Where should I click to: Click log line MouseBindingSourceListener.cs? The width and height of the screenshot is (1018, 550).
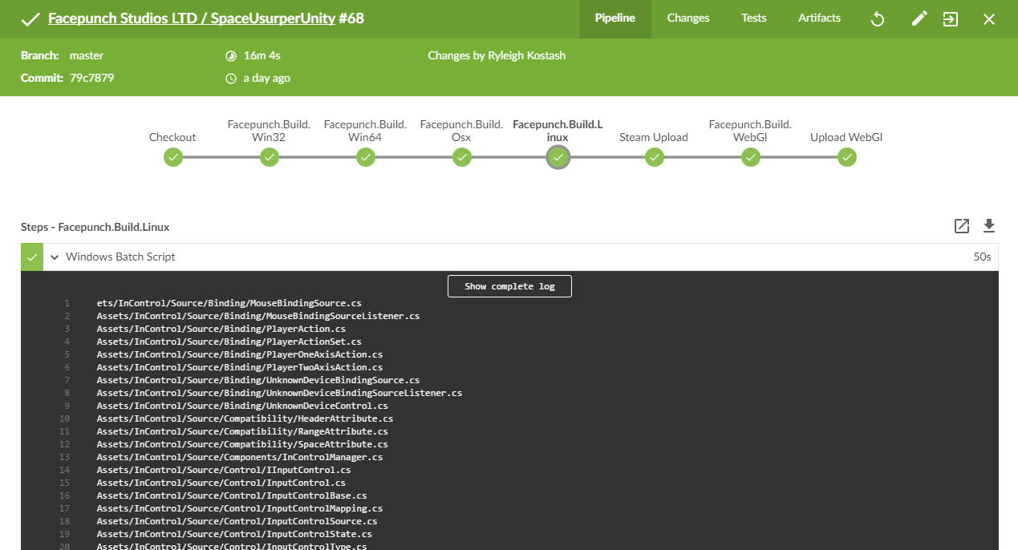click(258, 316)
